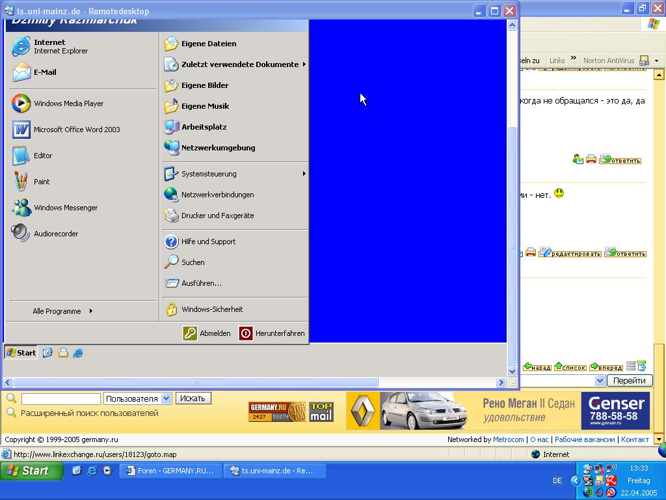Click Internet Explorer quick launch in remote taskbar
666x500 pixels.
(78, 353)
